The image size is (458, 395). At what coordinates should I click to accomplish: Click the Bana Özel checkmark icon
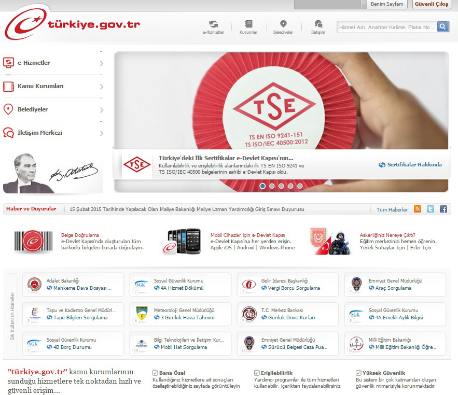pyautogui.click(x=155, y=373)
